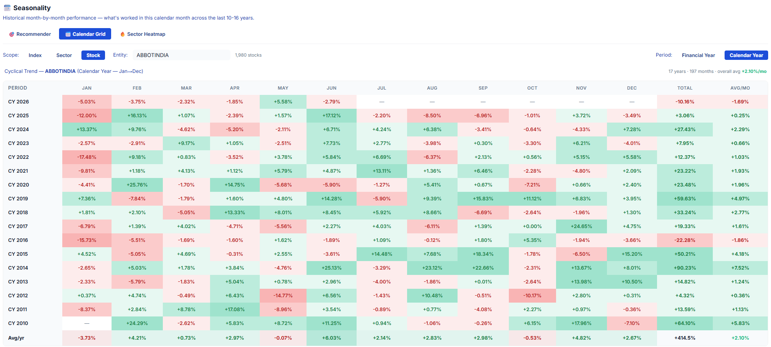Select Financial Year period
The image size is (771, 347).
point(698,55)
